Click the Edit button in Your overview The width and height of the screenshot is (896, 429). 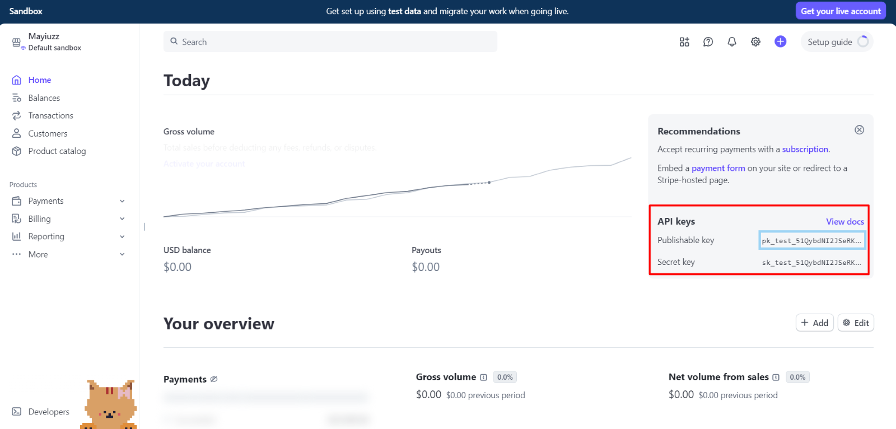click(x=856, y=323)
